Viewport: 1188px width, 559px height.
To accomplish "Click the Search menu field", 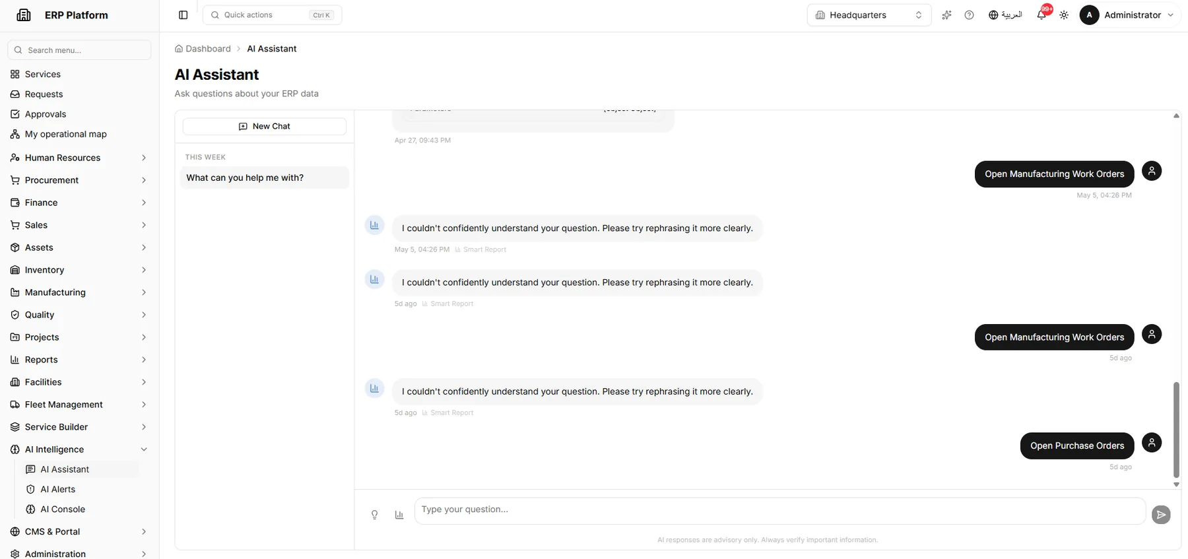I will [x=79, y=50].
